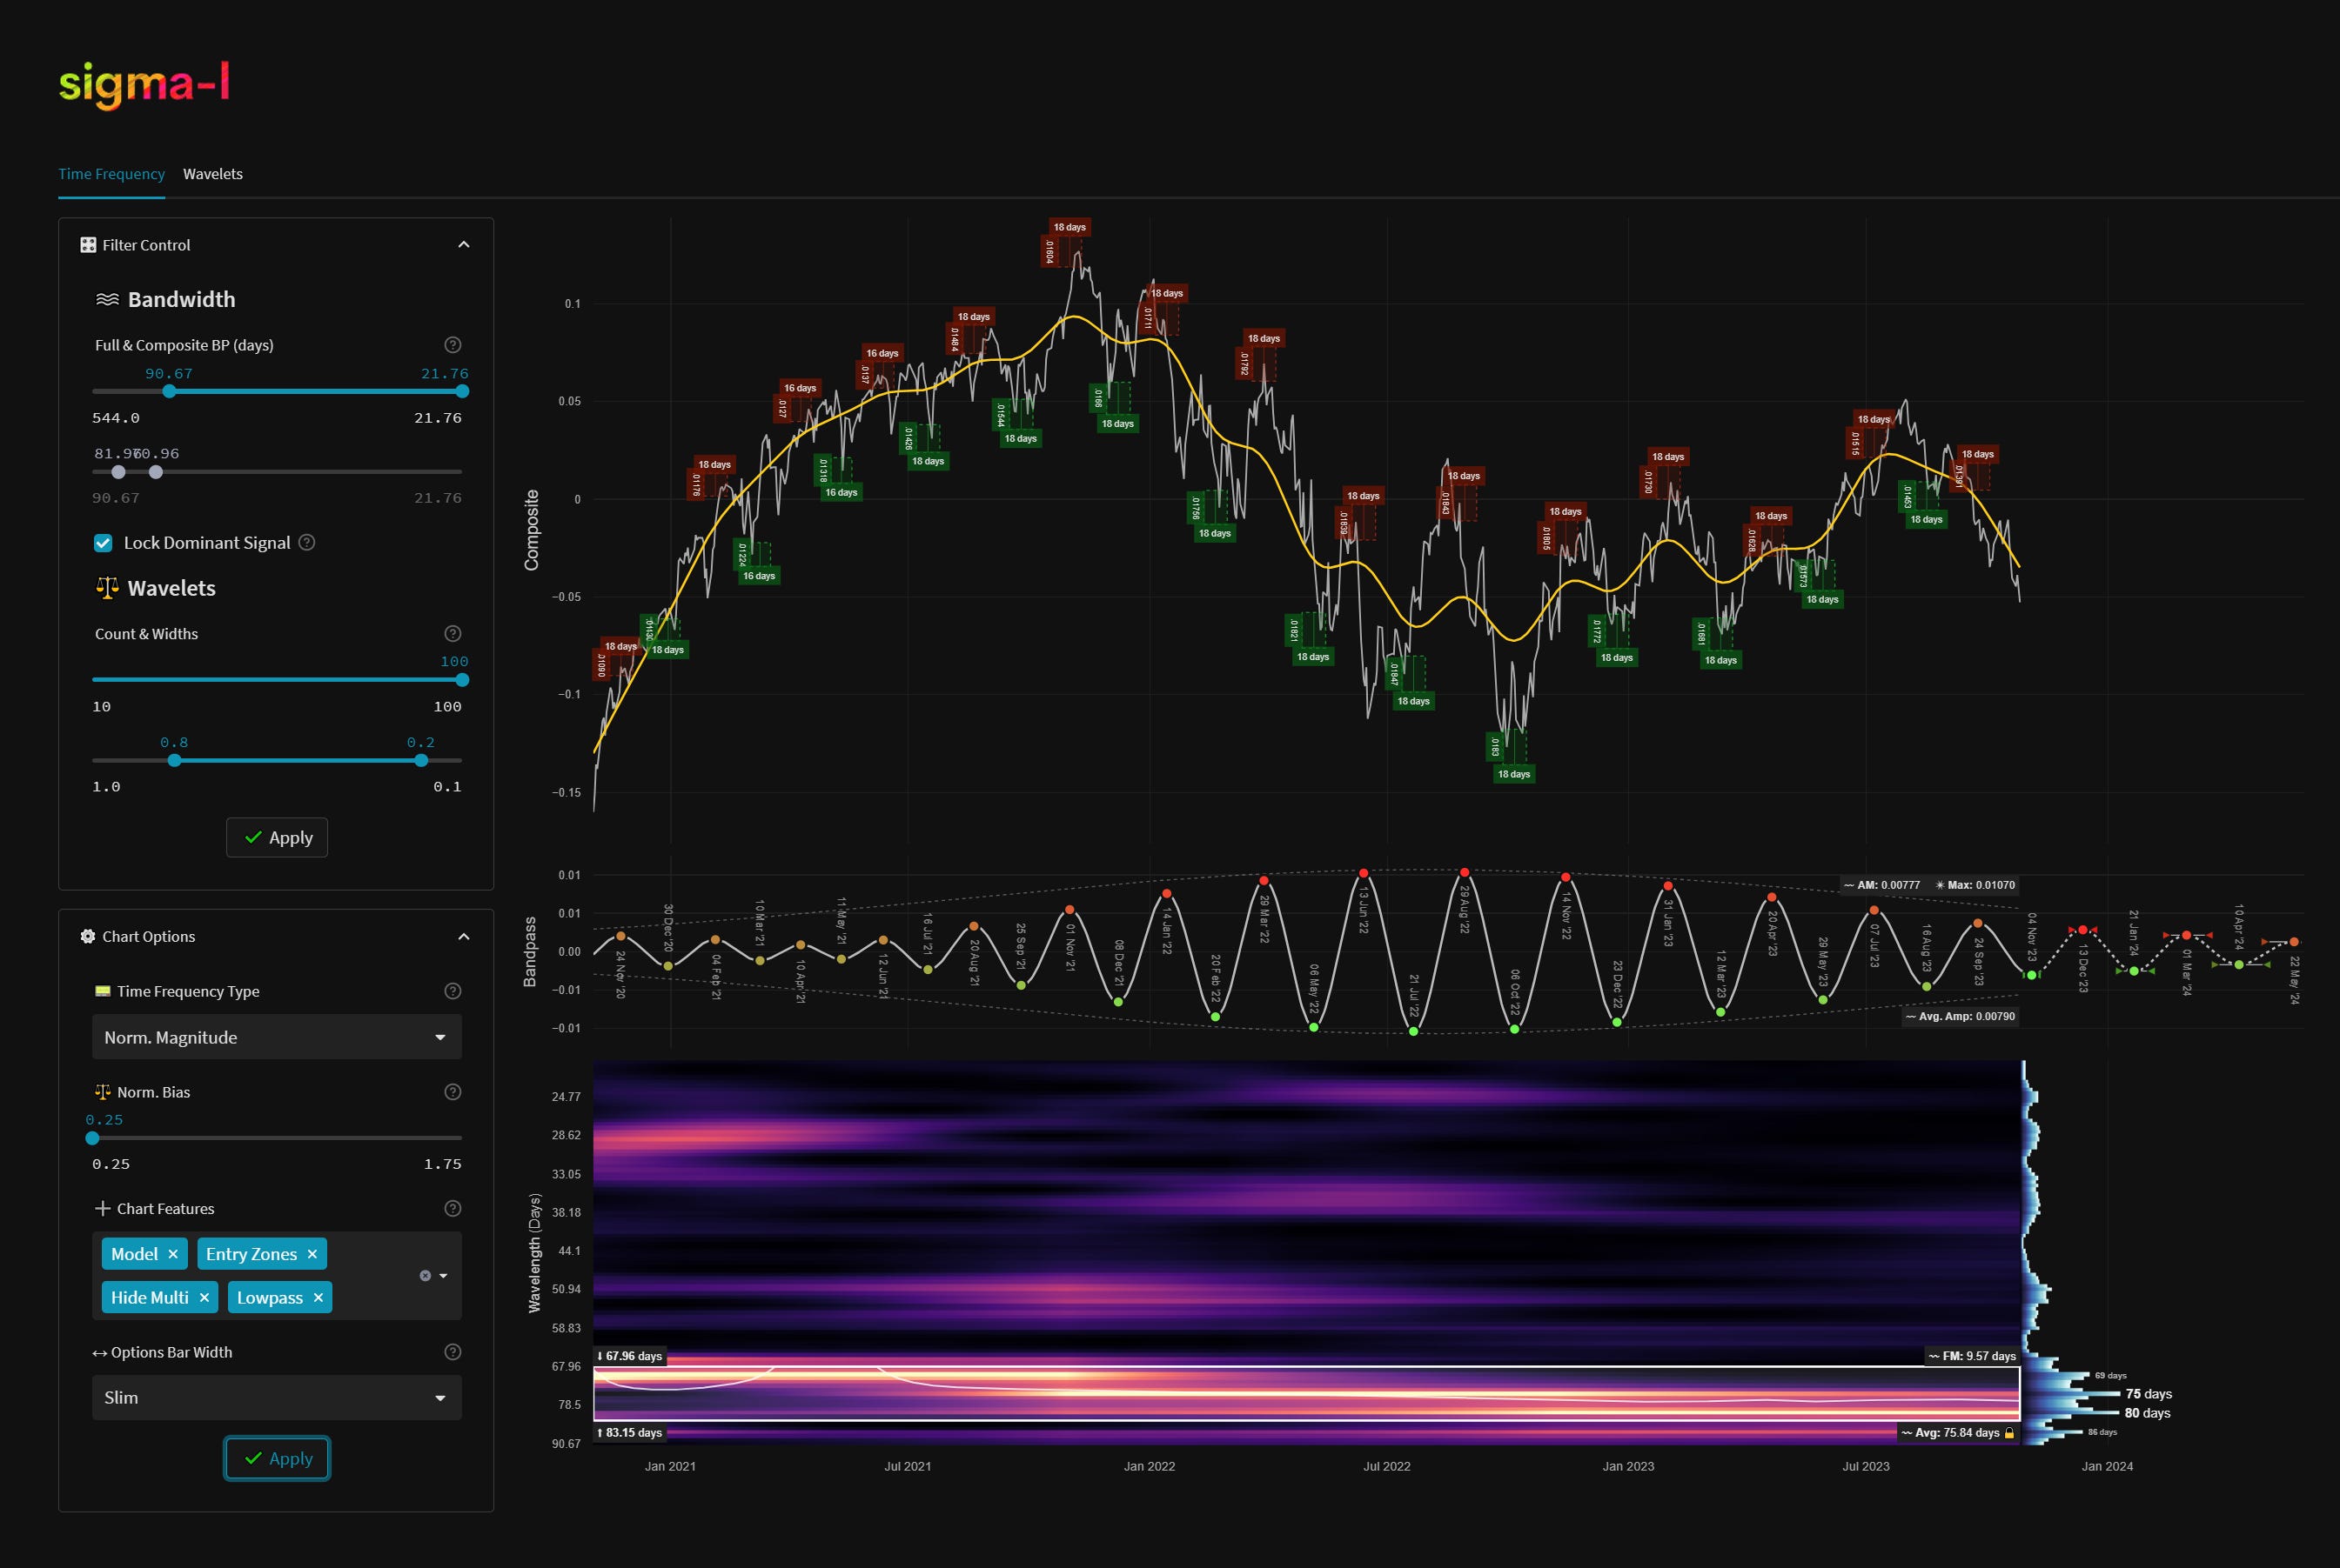2340x1568 pixels.
Task: Click Apply in Chart Options
Action: (x=277, y=1458)
